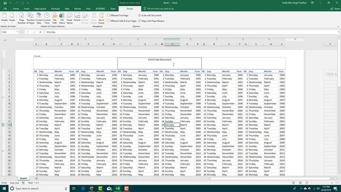Switch to the Page Layout tab

pos(40,9)
